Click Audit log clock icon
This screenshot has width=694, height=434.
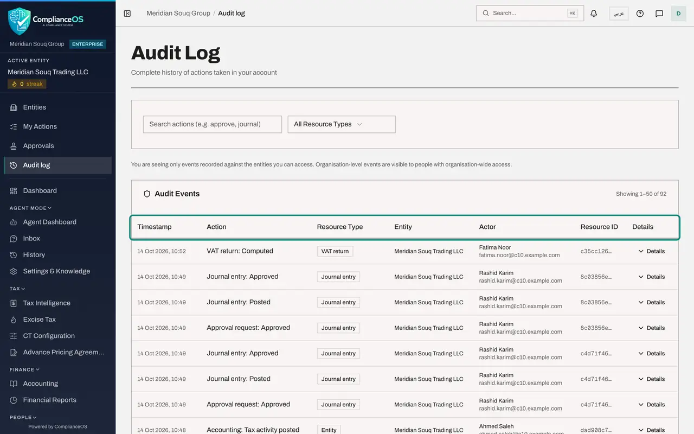(x=14, y=165)
